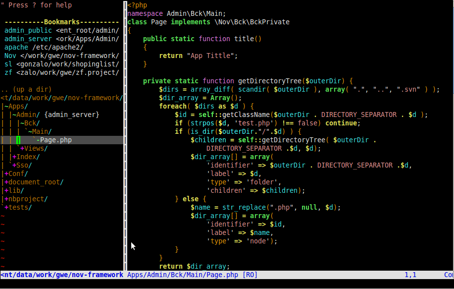This screenshot has width=454, height=289.
Task: Expand the tests/ folder
Action: pyautogui.click(x=18, y=207)
